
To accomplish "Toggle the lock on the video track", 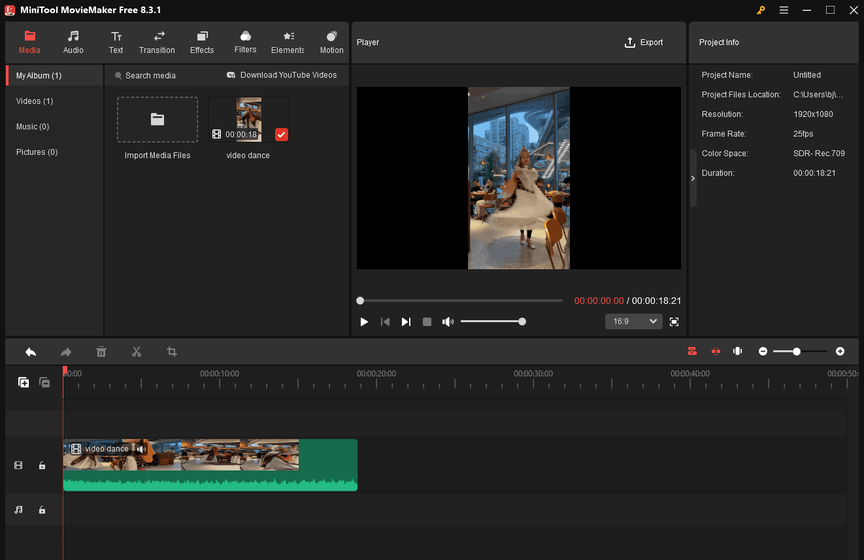I will (x=42, y=465).
